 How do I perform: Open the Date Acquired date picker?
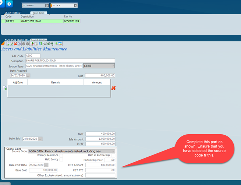pyautogui.click(x=28, y=75)
